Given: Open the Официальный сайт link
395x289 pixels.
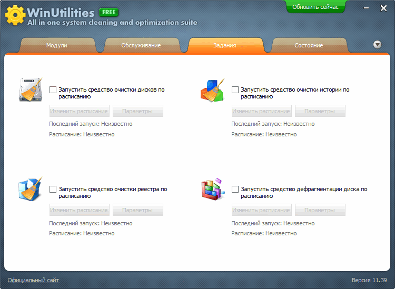Looking at the screenshot, I should tap(33, 280).
